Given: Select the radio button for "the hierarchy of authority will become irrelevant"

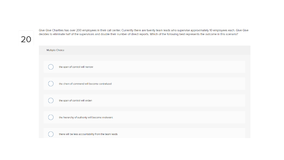Looking at the screenshot, I should (x=51, y=117).
